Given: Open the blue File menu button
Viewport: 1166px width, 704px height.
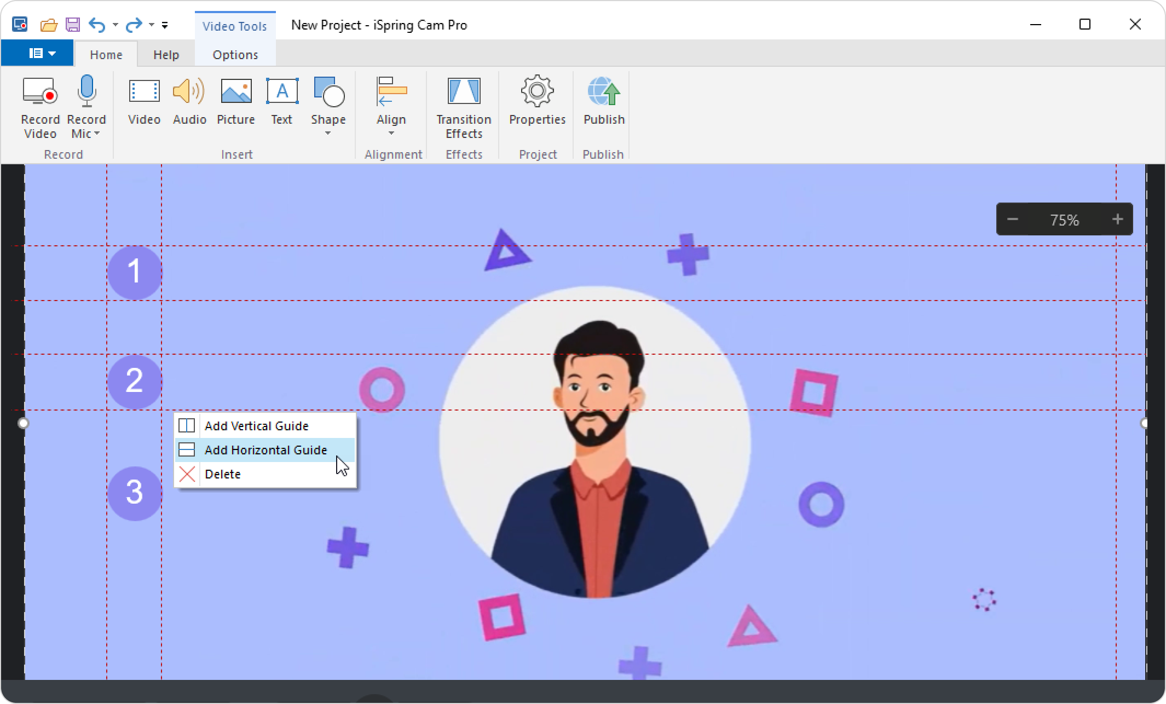Looking at the screenshot, I should (x=37, y=53).
